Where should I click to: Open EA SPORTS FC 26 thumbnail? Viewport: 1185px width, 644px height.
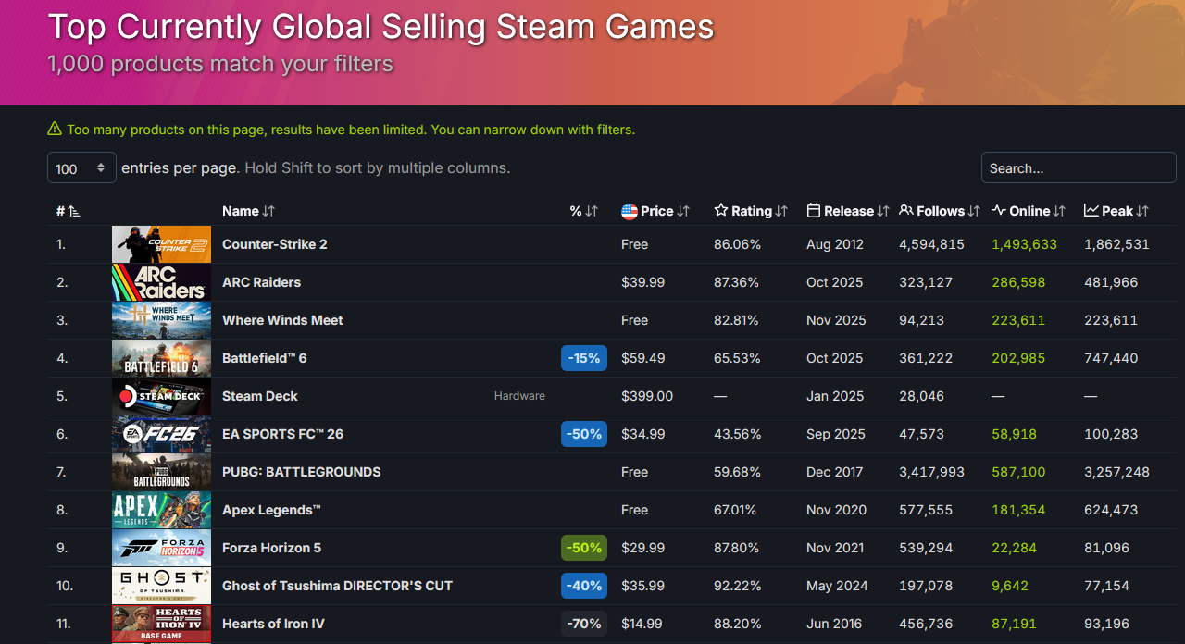(161, 434)
